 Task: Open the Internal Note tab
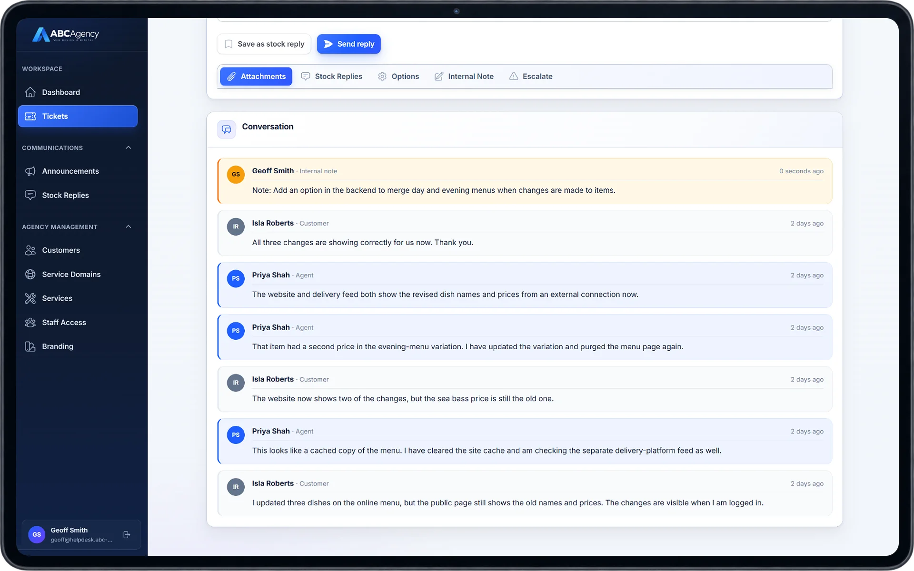464,76
